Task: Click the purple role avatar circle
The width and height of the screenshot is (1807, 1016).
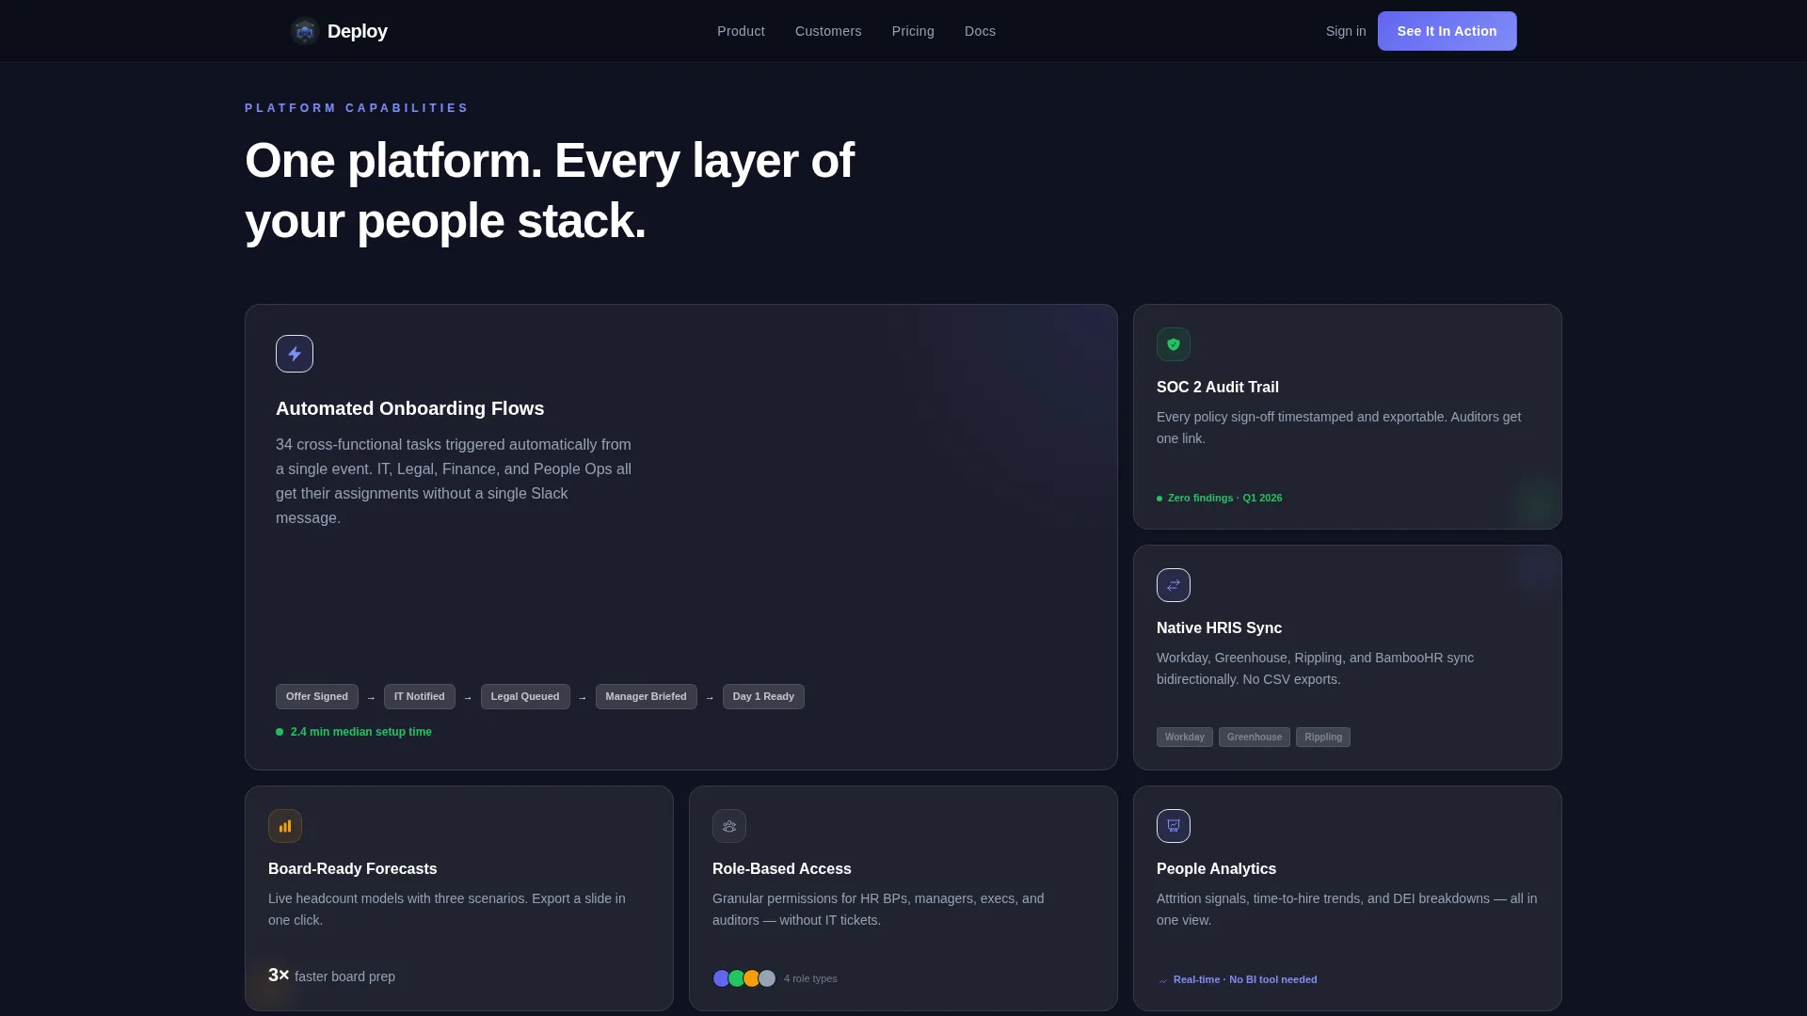Action: tap(722, 978)
